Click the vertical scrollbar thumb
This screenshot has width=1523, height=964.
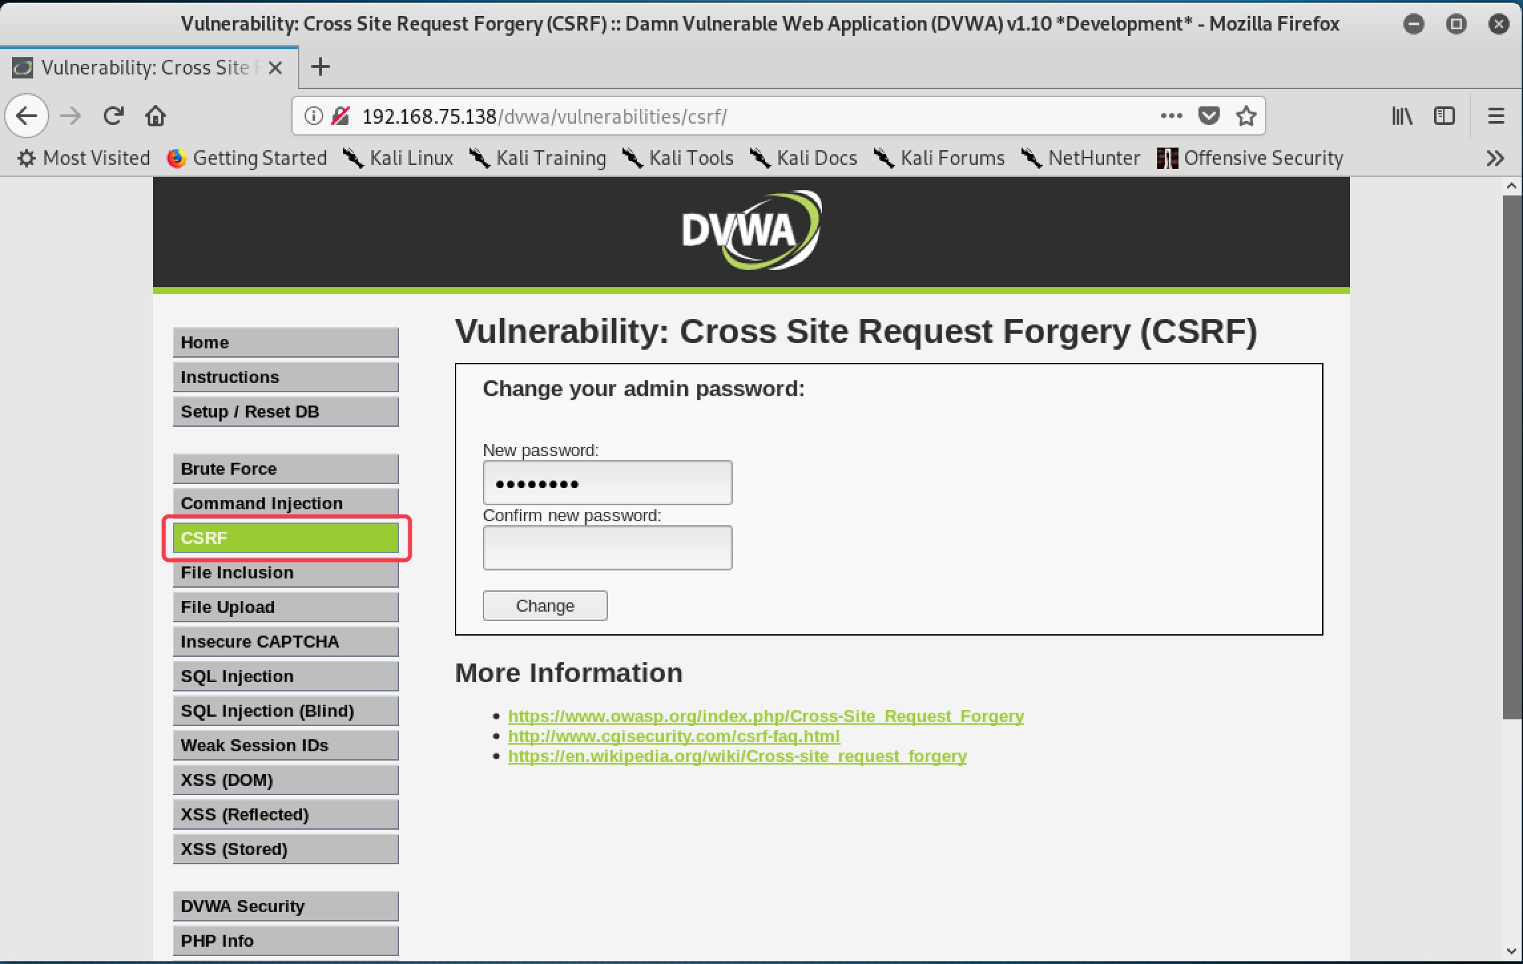tap(1512, 457)
